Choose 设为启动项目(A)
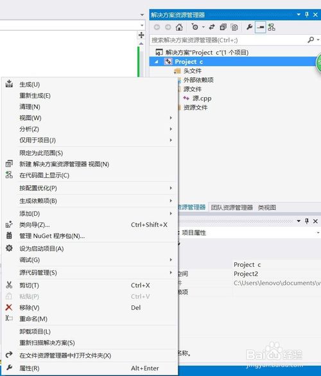The image size is (321, 376). coord(90,249)
